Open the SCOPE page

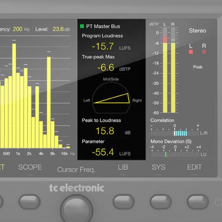pyautogui.click(x=30, y=167)
